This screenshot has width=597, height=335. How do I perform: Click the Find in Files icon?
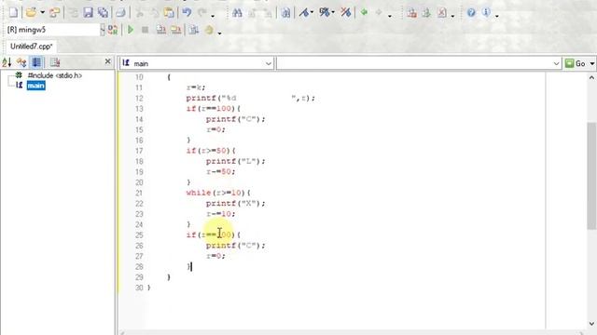[285, 12]
